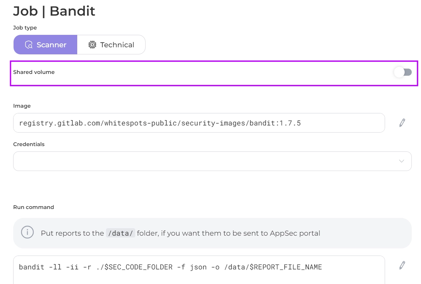Switch job type to Technical
The width and height of the screenshot is (421, 284).
pos(111,45)
